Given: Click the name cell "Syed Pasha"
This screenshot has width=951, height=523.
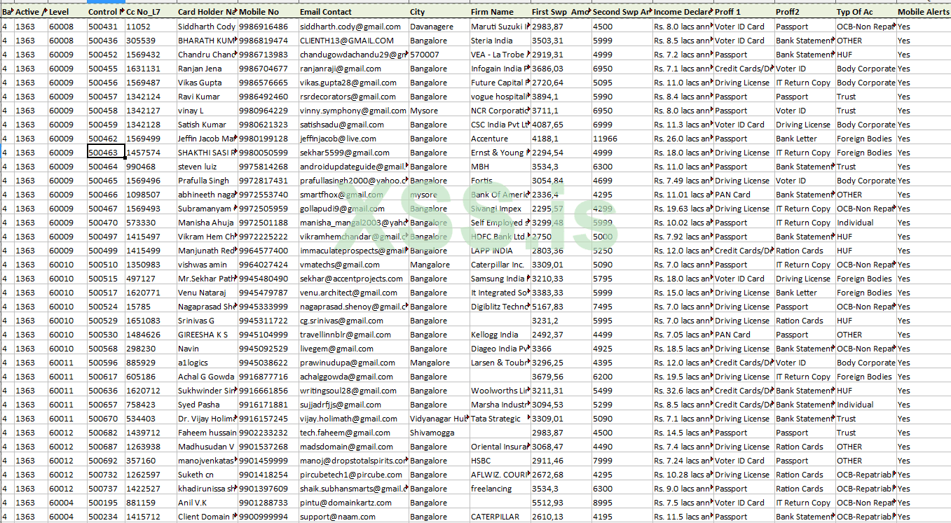Looking at the screenshot, I should pyautogui.click(x=207, y=405).
